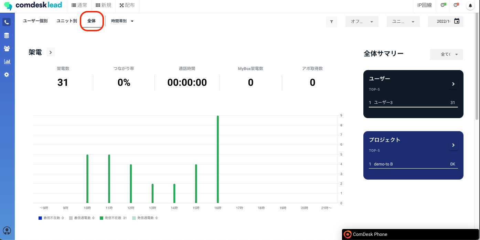Click the notification bell icon

click(x=470, y=5)
